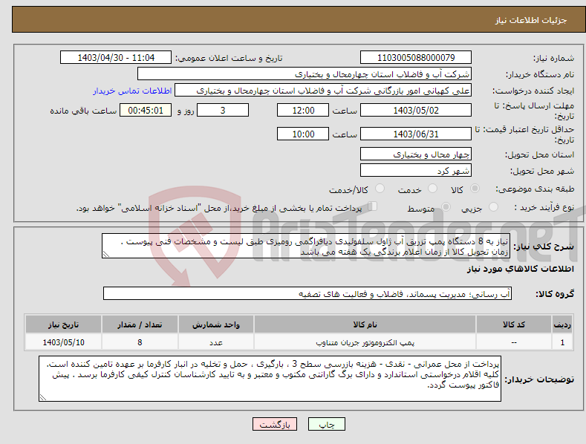586x444 pixels.
Task: Click the ساعت باقی مانده label
Action: 83,111
